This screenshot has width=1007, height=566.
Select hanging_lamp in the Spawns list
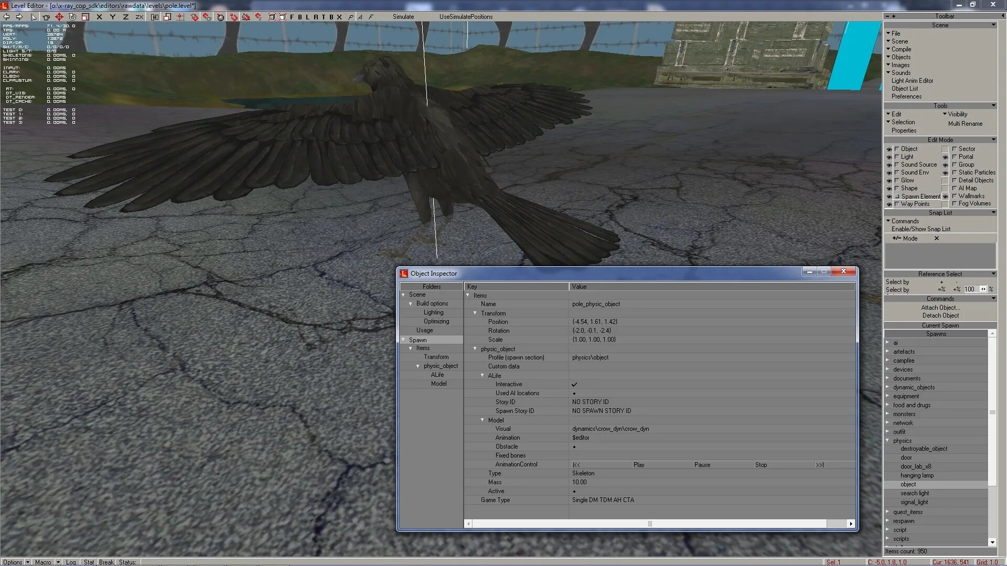(917, 475)
